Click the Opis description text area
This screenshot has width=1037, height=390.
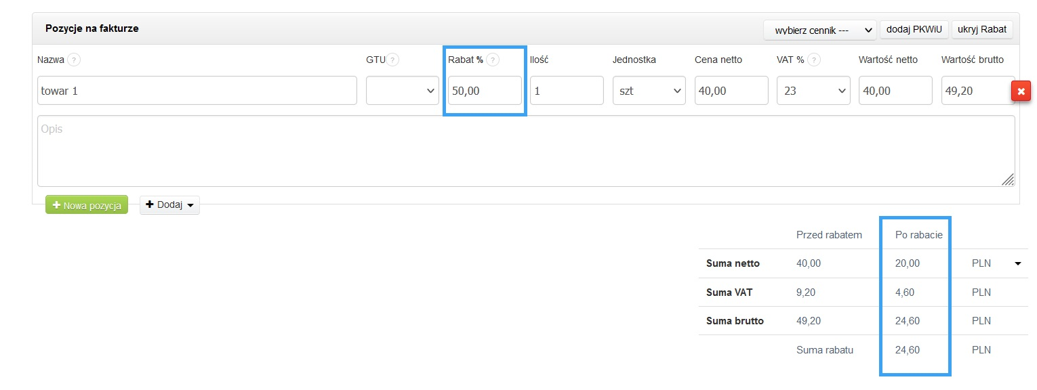coord(526,151)
